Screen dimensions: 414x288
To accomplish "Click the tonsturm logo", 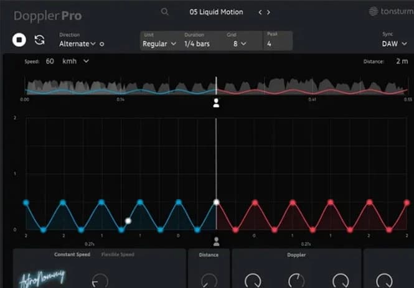I will tap(392, 11).
